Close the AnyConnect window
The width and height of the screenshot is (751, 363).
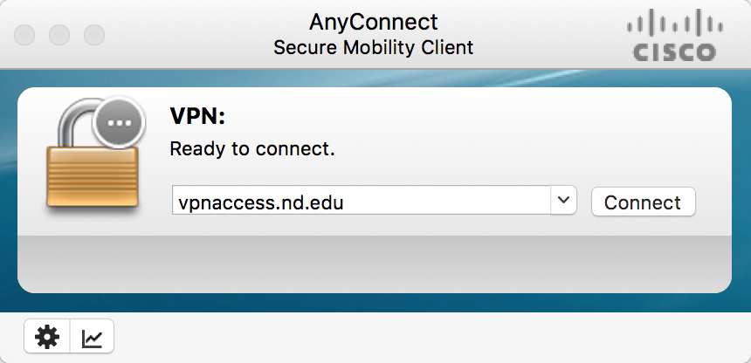coord(24,35)
